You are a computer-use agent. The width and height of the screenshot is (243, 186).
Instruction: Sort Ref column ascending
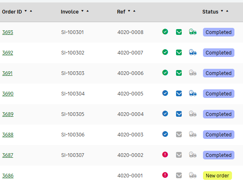(134, 11)
